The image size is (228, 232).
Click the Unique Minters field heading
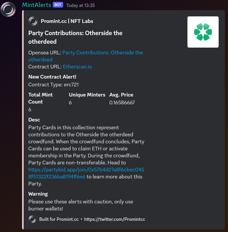point(87,95)
